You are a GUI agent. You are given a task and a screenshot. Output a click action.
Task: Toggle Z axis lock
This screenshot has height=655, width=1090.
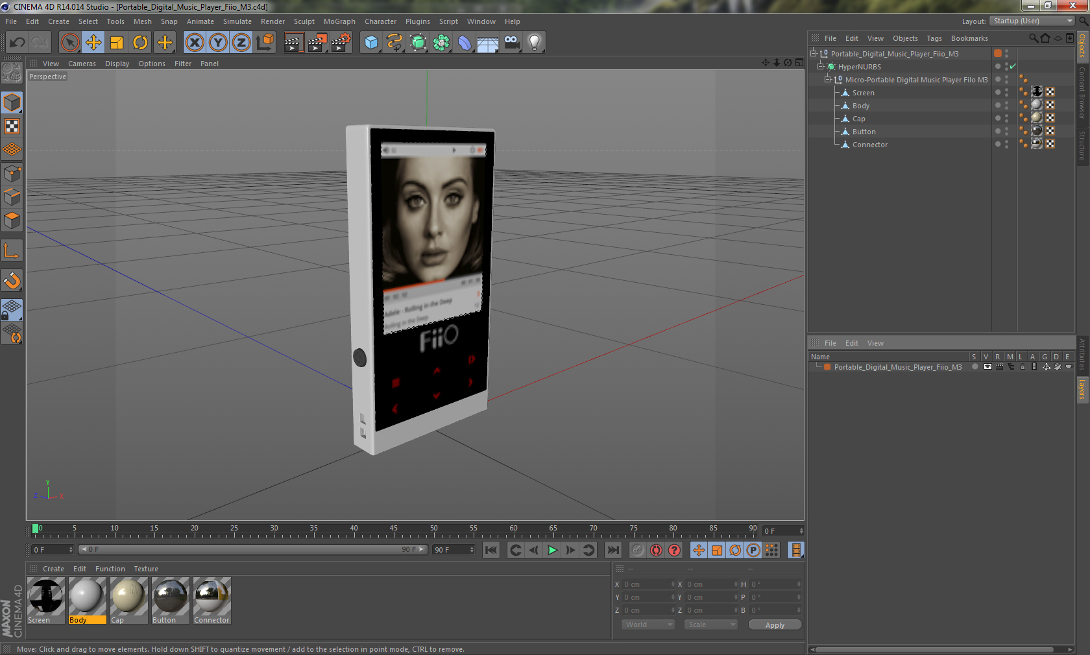(241, 43)
